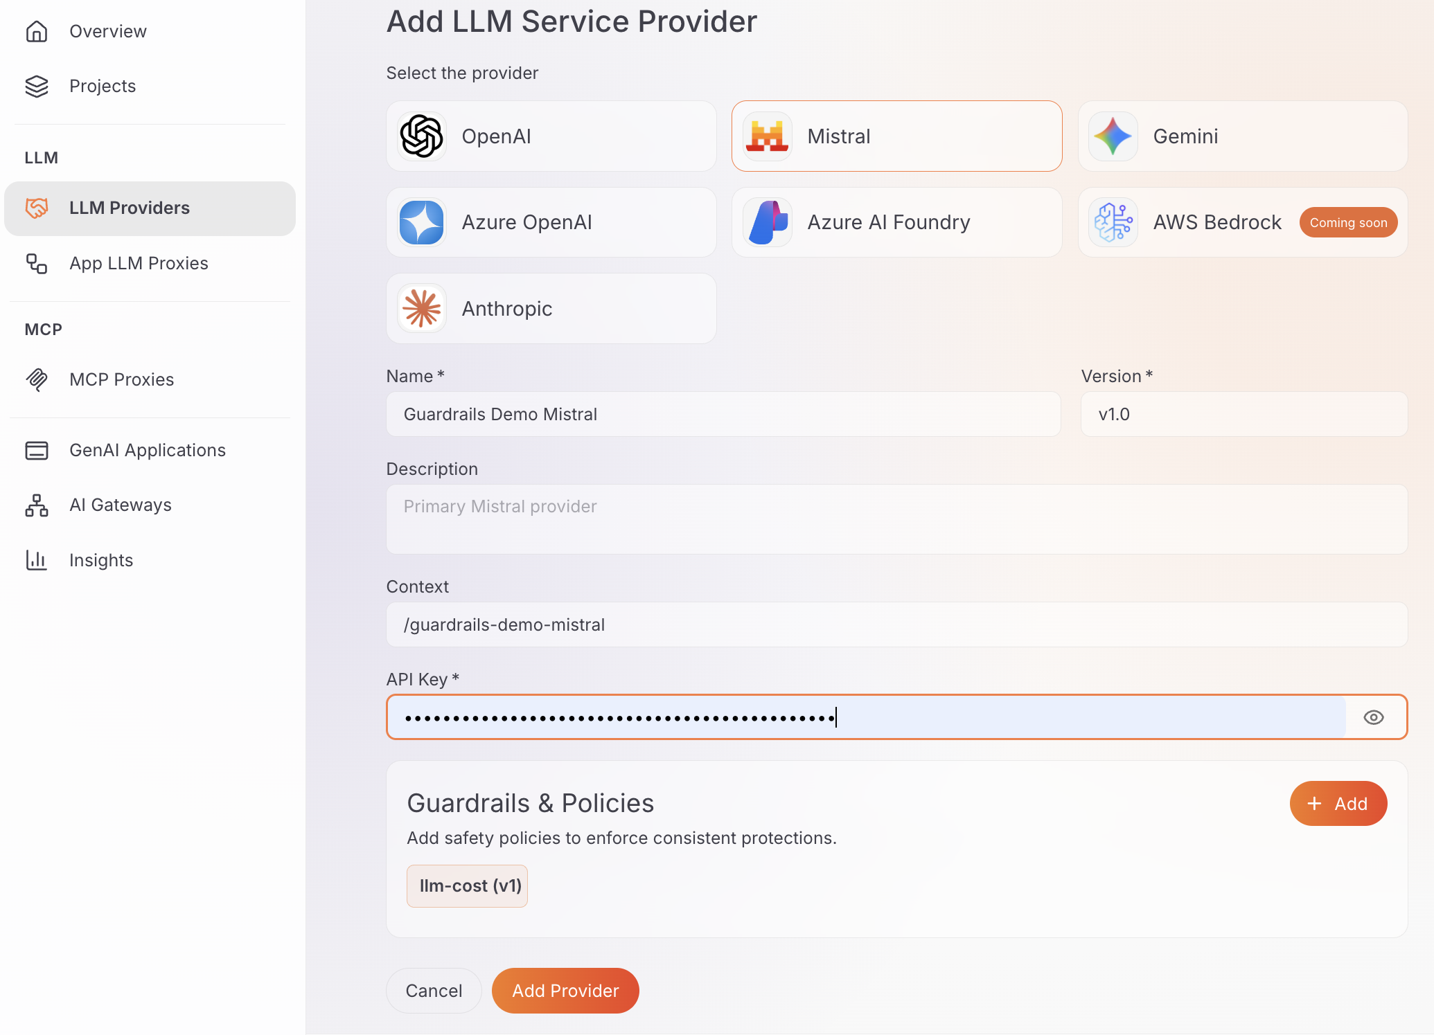This screenshot has height=1035, width=1434.
Task: Click the LLM Providers handshake icon
Action: pos(37,208)
